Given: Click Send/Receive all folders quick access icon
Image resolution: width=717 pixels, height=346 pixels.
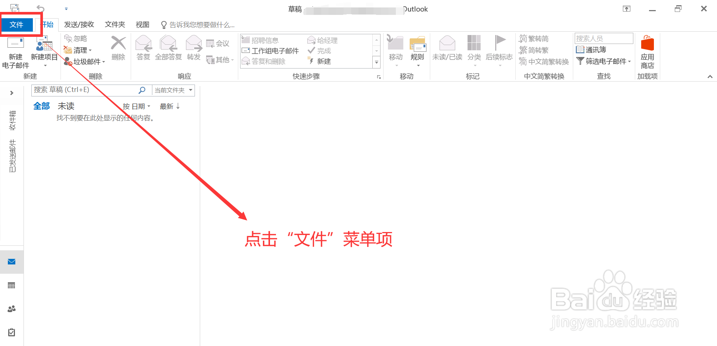Looking at the screenshot, I should (15, 8).
